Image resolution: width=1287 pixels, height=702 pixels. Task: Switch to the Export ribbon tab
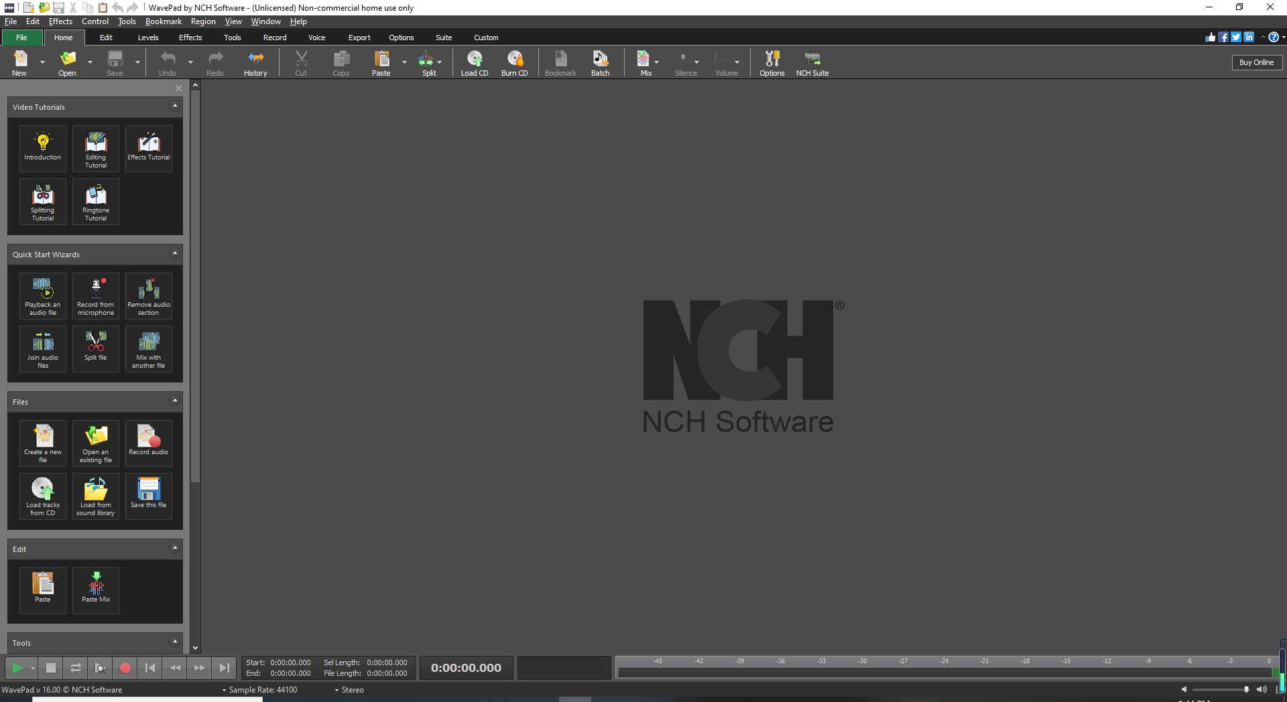click(x=359, y=38)
